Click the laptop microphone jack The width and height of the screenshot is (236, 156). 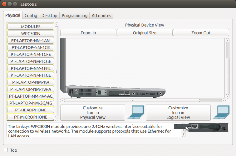161,93
